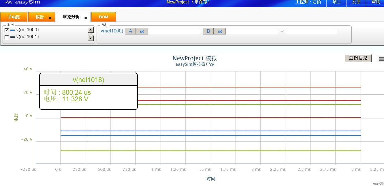Select the 瞬态分析 tab
The width and height of the screenshot is (384, 186).
click(x=71, y=17)
